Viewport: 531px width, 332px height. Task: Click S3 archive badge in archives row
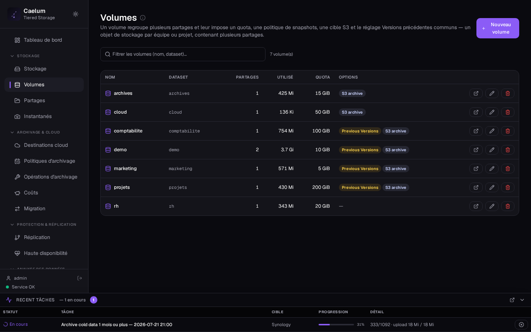tap(352, 93)
